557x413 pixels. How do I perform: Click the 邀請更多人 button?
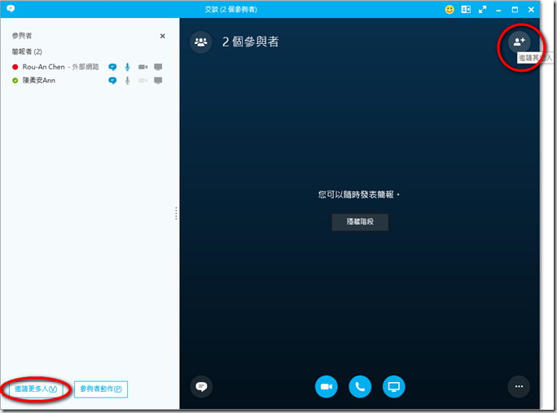[x=36, y=389]
